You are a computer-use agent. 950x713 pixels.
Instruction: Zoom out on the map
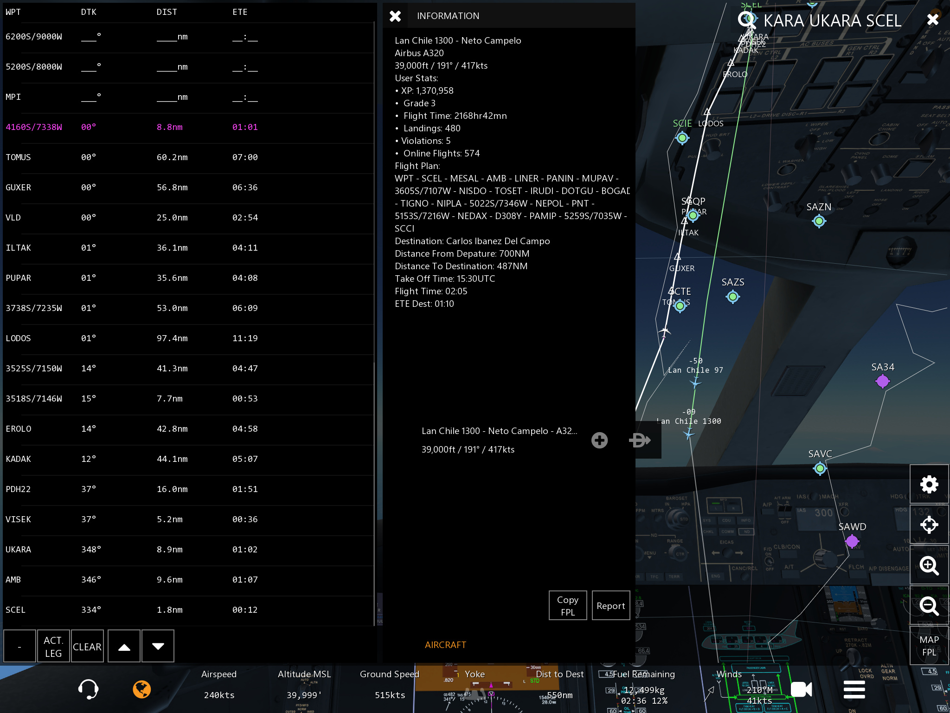[929, 606]
